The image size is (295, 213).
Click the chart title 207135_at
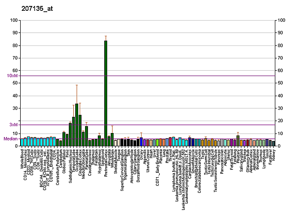coord(37,9)
